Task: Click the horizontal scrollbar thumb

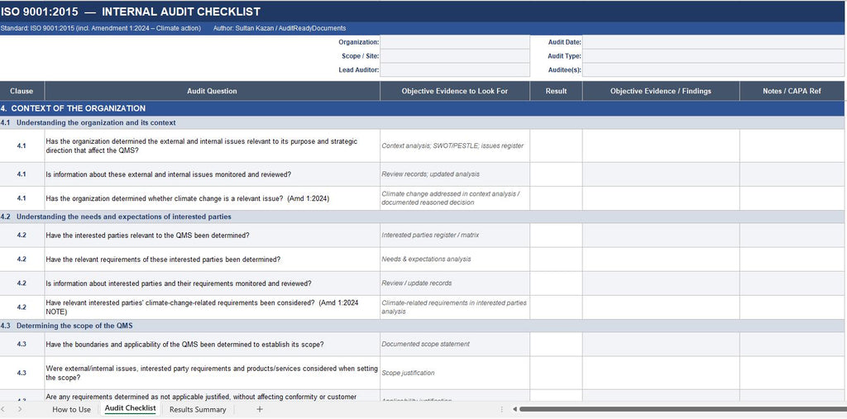Action: (682, 409)
